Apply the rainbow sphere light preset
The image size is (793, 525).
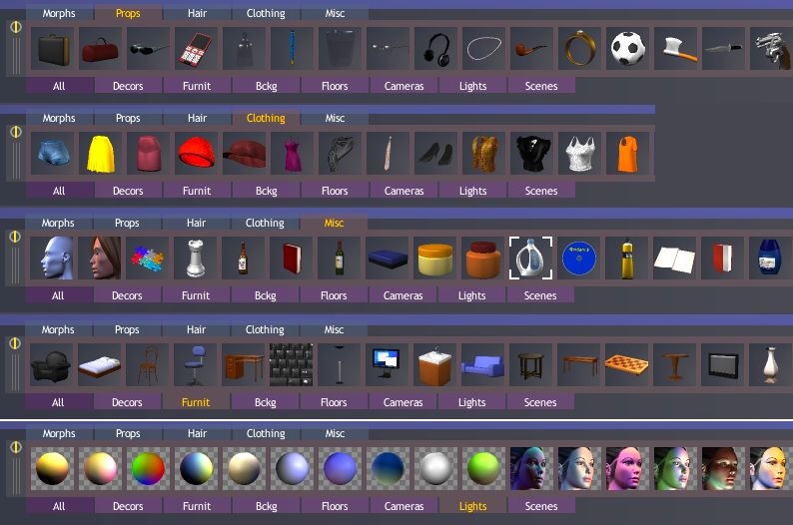[x=148, y=468]
